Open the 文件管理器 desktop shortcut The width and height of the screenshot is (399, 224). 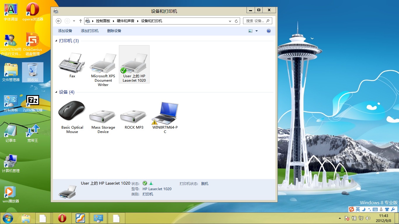(11, 72)
